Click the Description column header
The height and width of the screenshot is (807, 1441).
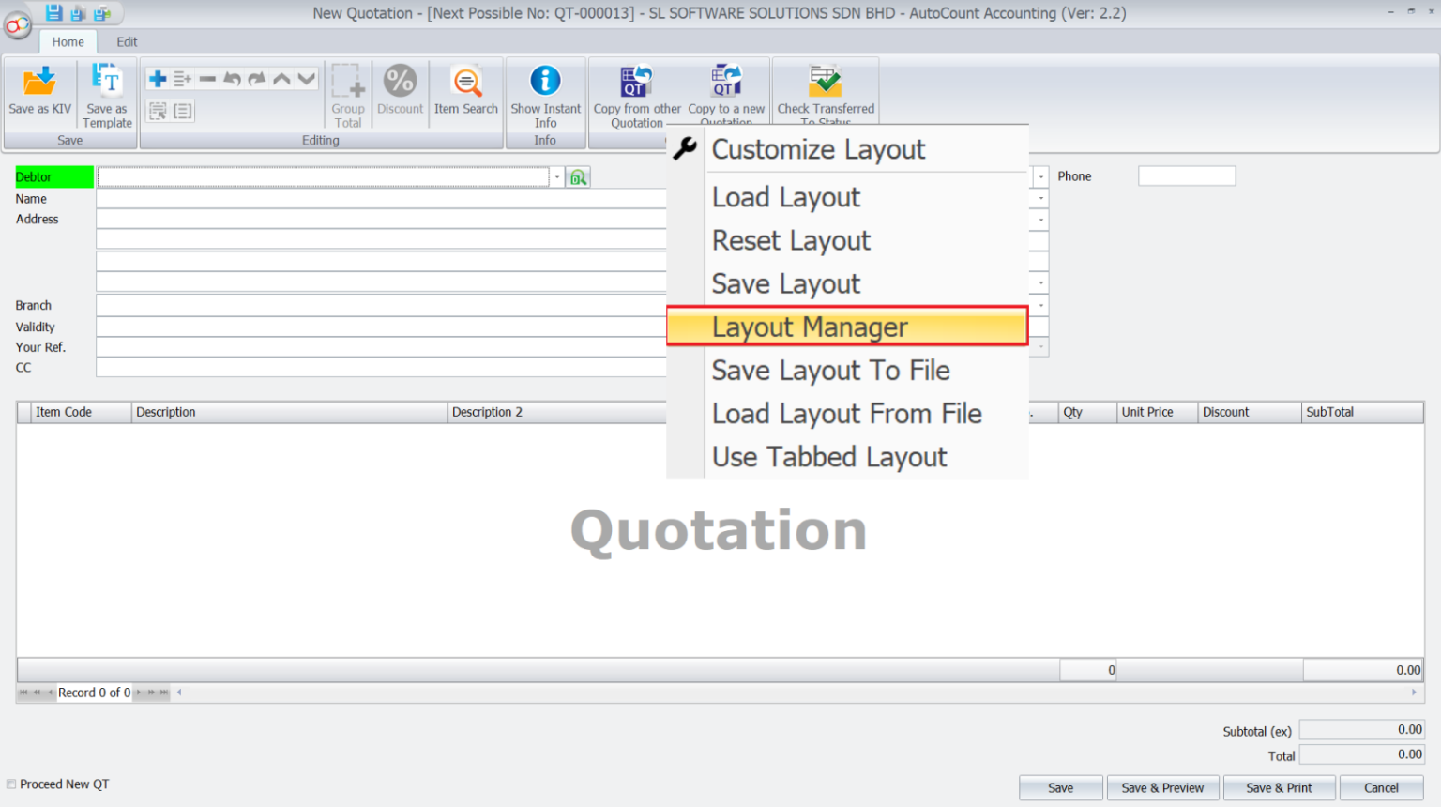tap(289, 412)
